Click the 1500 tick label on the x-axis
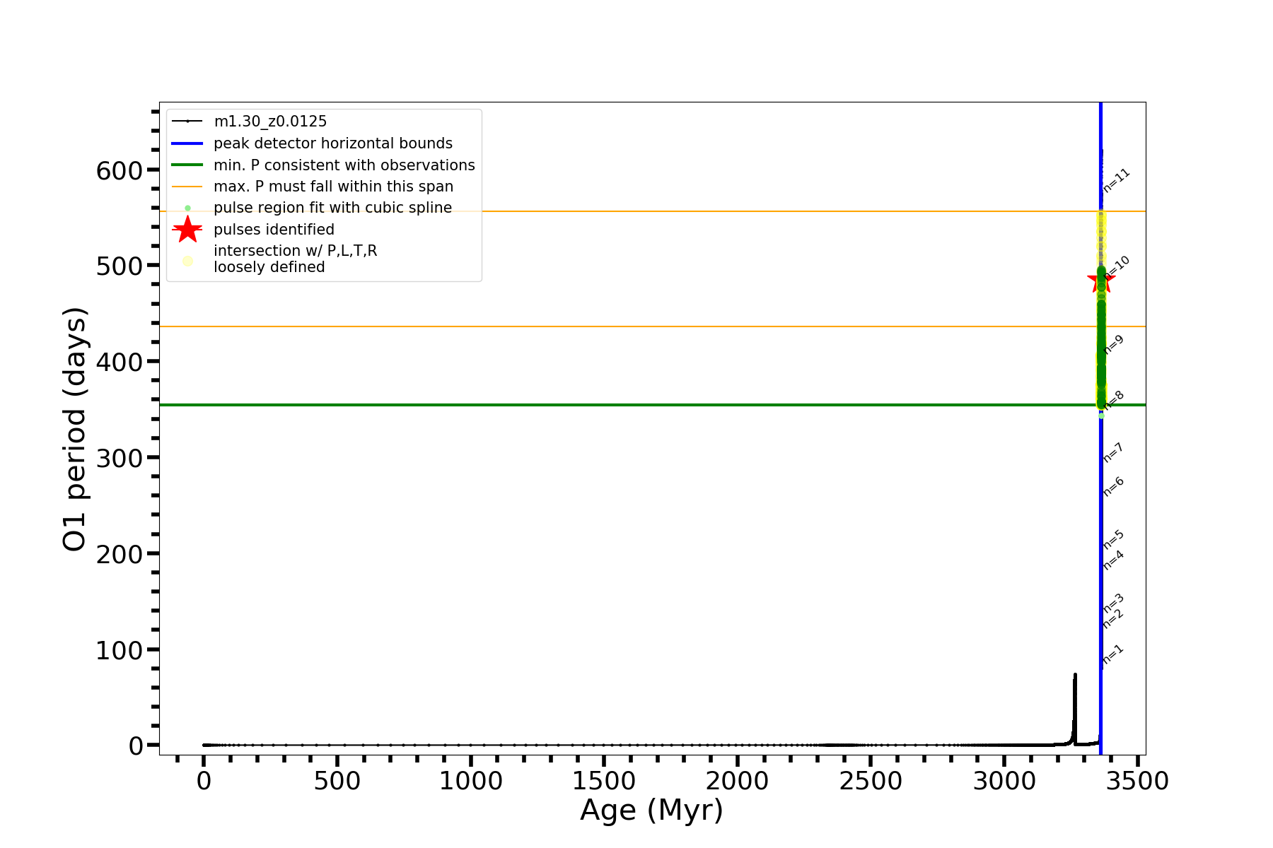The image size is (1273, 848). tap(603, 781)
